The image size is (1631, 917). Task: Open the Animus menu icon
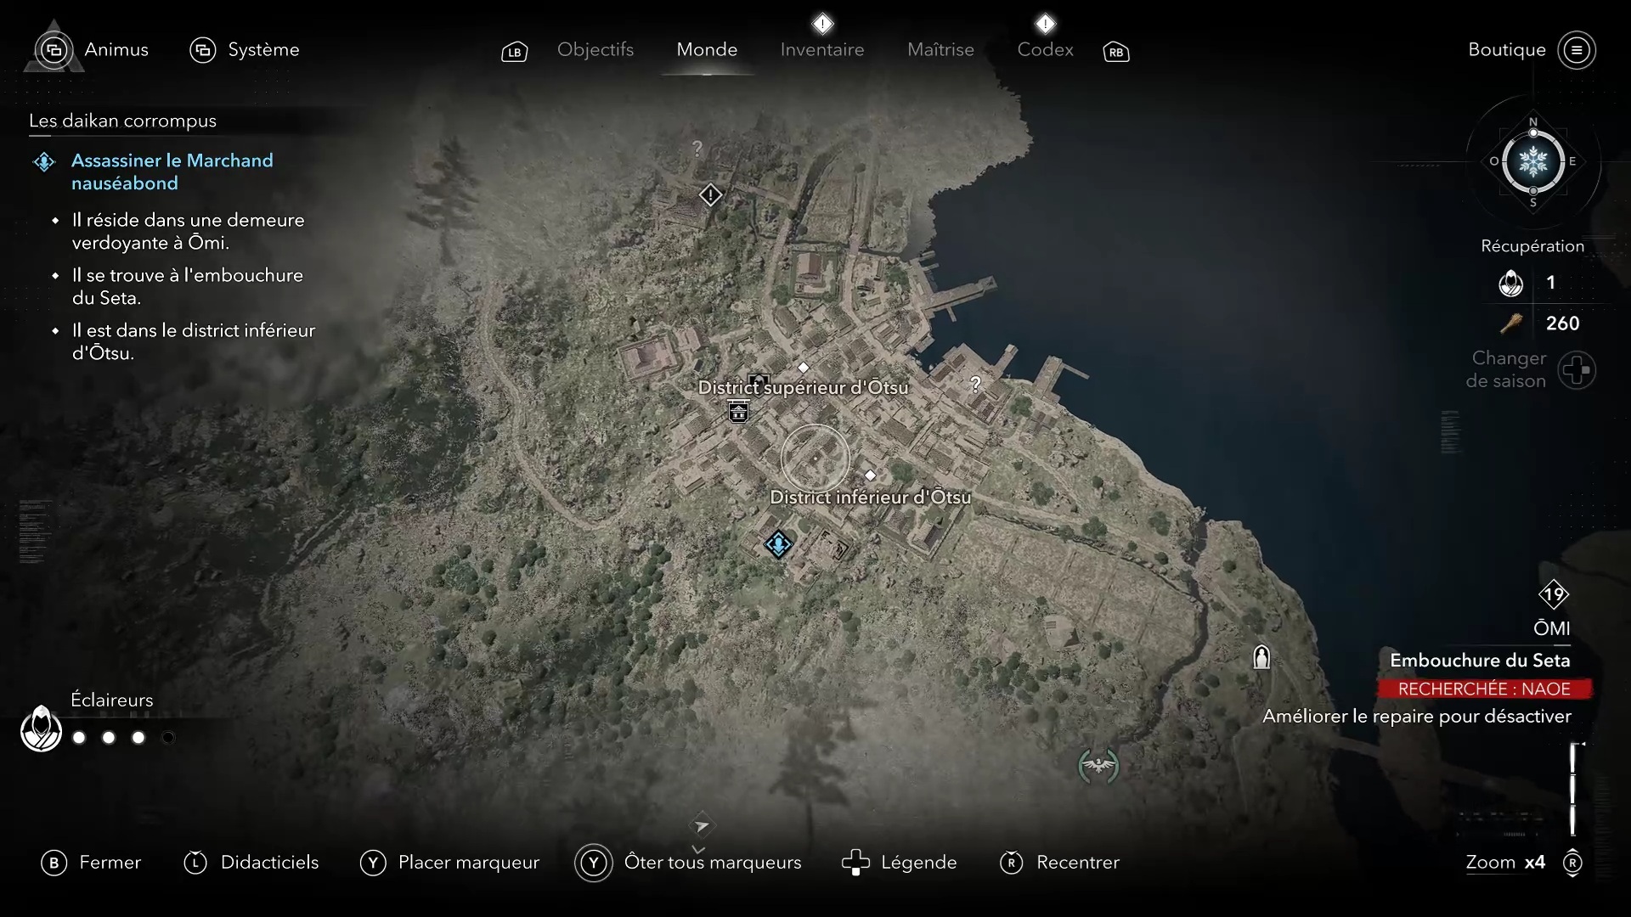point(54,50)
